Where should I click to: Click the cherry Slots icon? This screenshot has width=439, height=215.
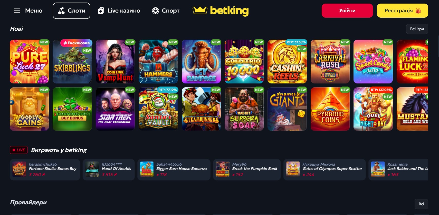[61, 11]
